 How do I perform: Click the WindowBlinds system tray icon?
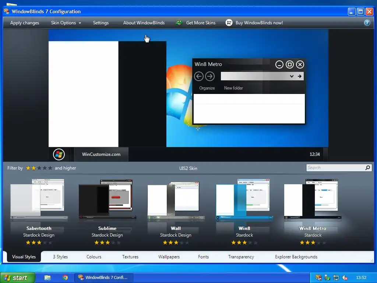click(318, 277)
